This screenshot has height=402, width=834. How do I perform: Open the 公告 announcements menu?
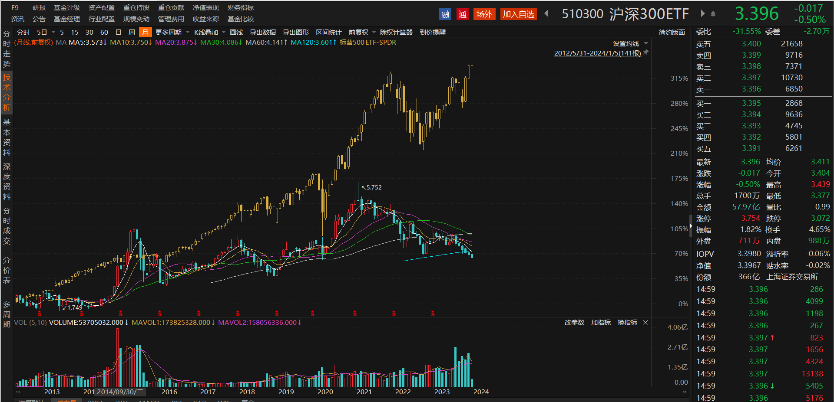pos(39,19)
